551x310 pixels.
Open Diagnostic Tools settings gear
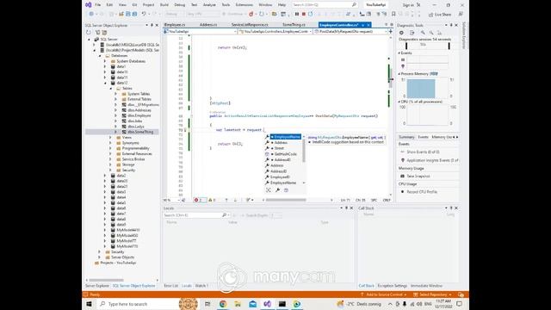401,33
